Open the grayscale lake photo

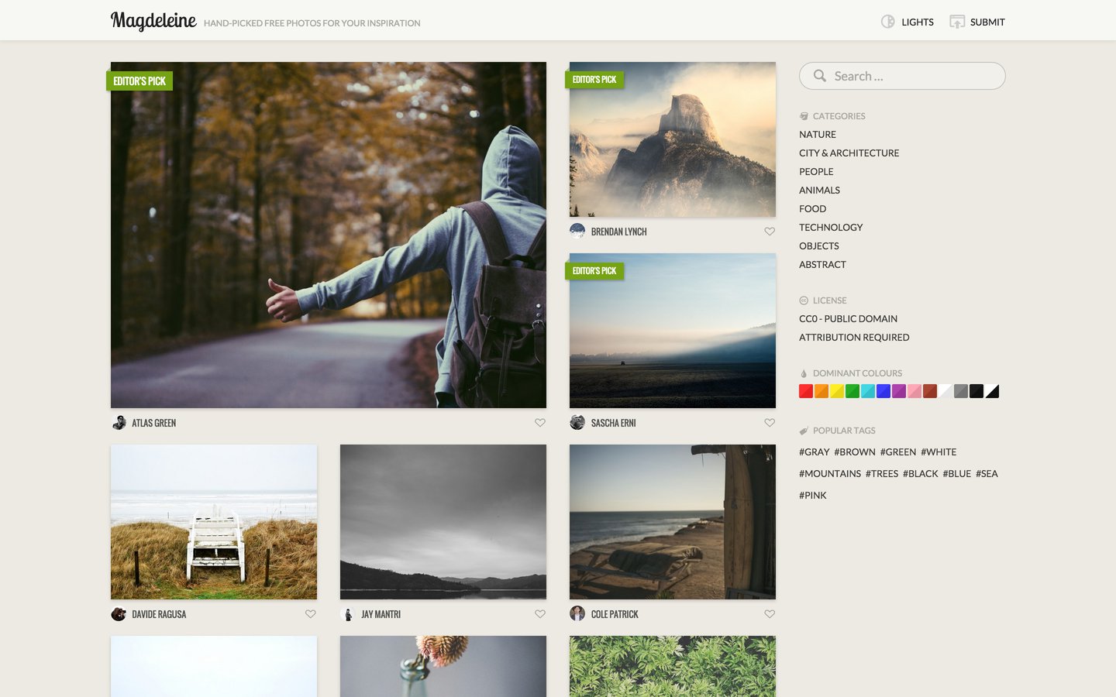(443, 522)
